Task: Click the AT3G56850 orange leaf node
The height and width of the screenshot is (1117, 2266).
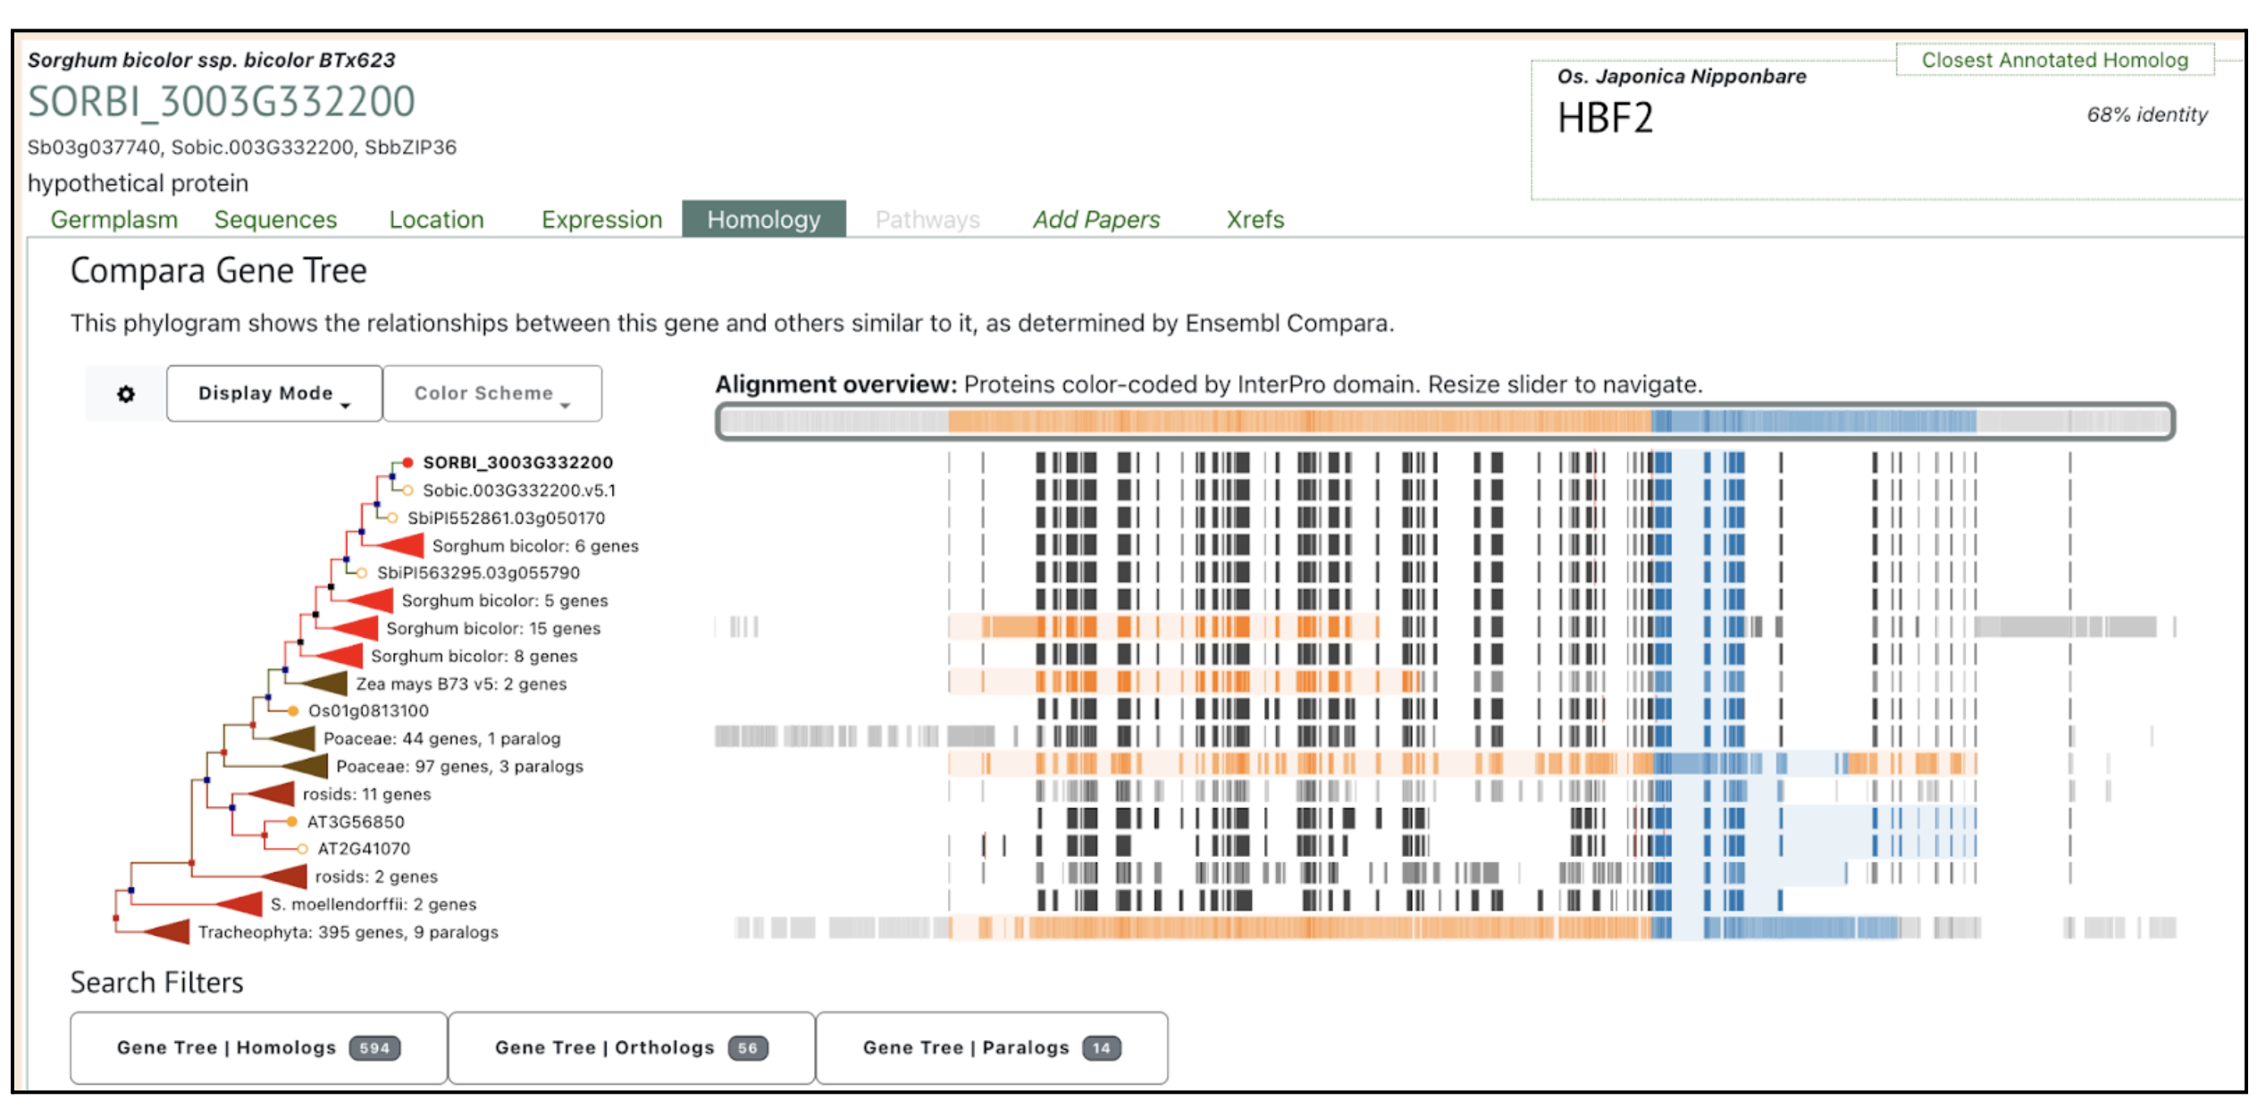Action: pyautogui.click(x=292, y=821)
